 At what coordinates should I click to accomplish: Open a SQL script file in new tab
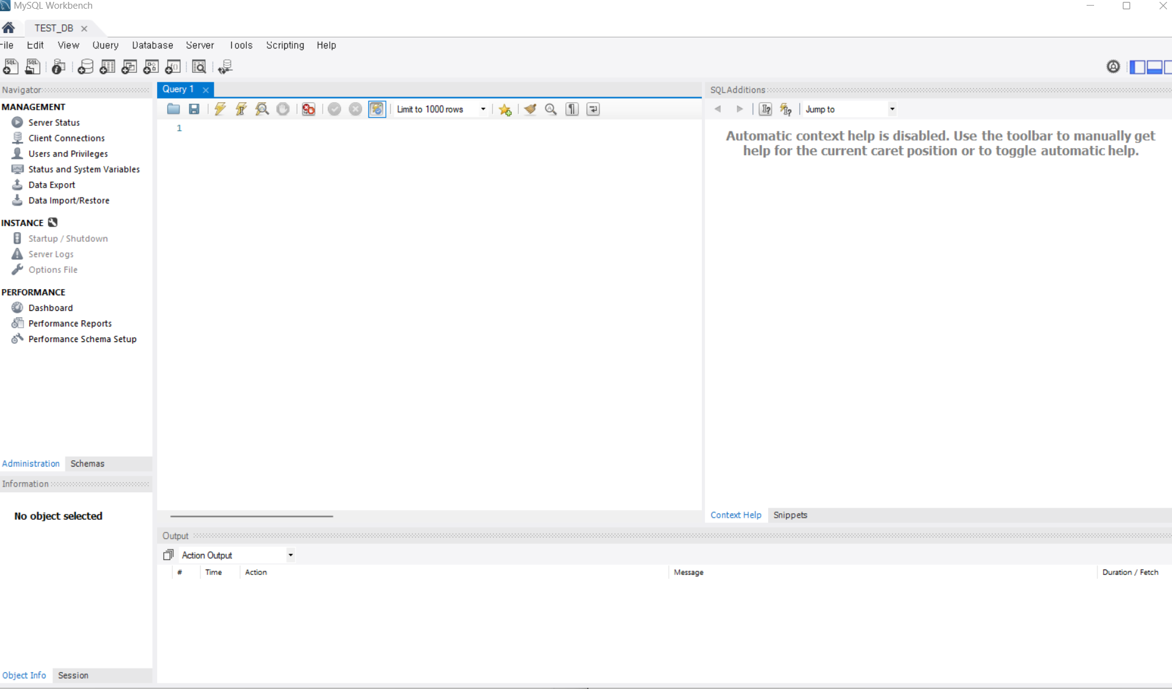coord(32,67)
